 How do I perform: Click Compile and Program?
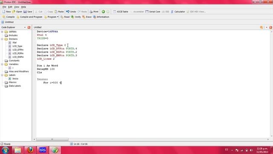click(29, 17)
